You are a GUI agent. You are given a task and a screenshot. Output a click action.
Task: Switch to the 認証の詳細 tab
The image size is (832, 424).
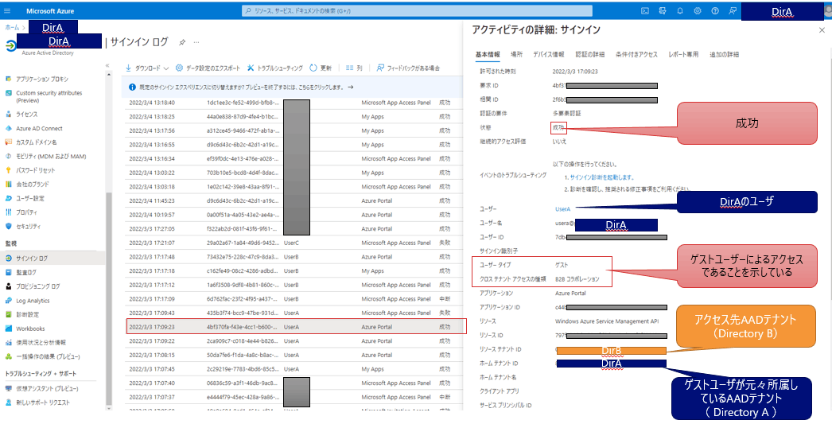(x=590, y=55)
